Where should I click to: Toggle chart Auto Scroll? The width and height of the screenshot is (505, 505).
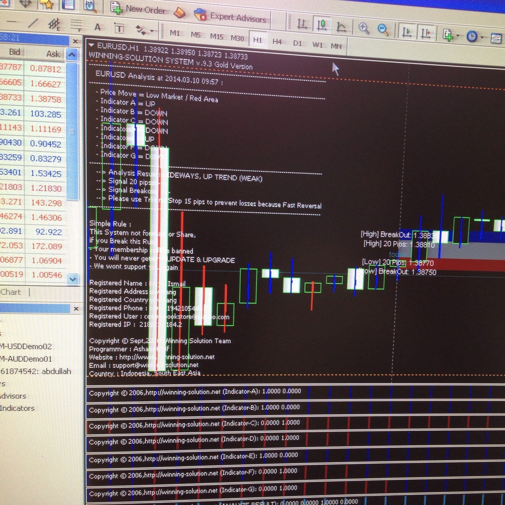click(x=407, y=31)
